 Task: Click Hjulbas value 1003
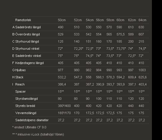(142, 70)
